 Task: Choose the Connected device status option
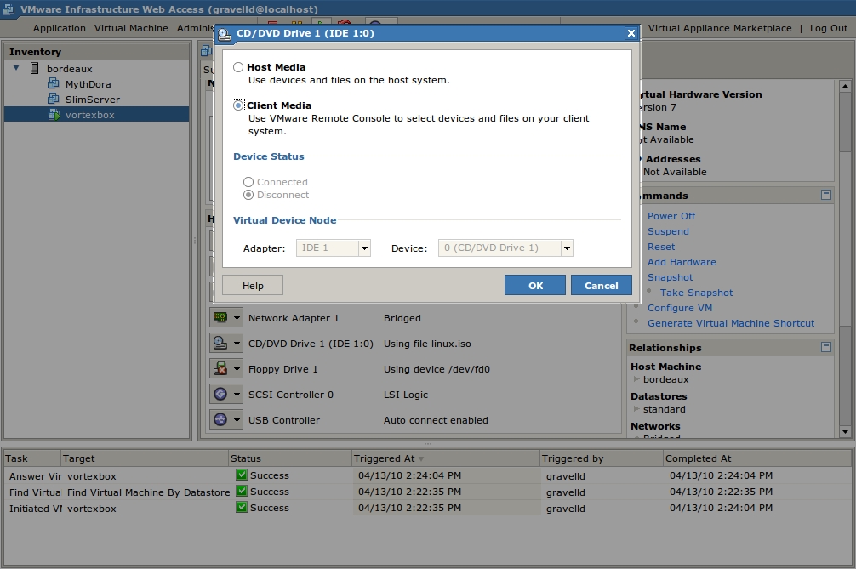tap(248, 182)
